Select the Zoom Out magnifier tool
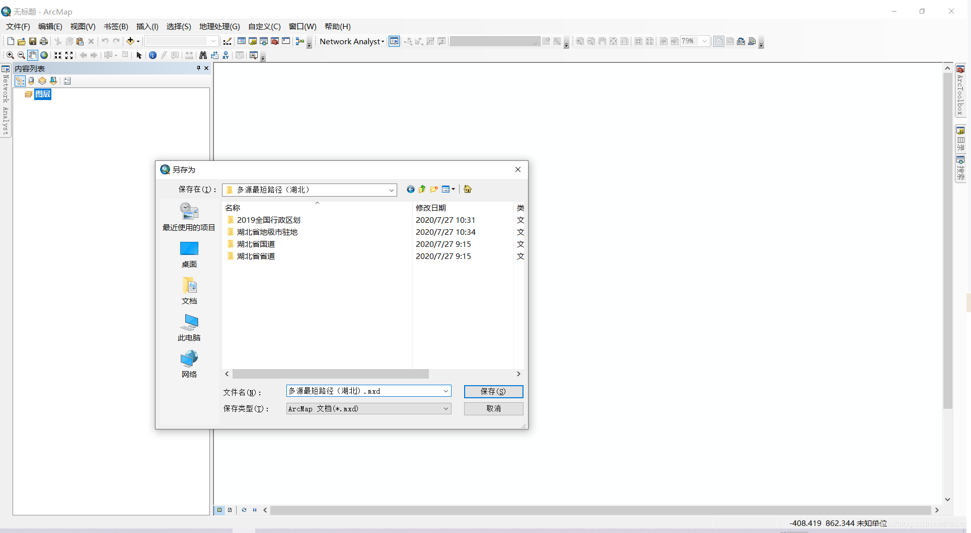971x533 pixels. (x=21, y=55)
